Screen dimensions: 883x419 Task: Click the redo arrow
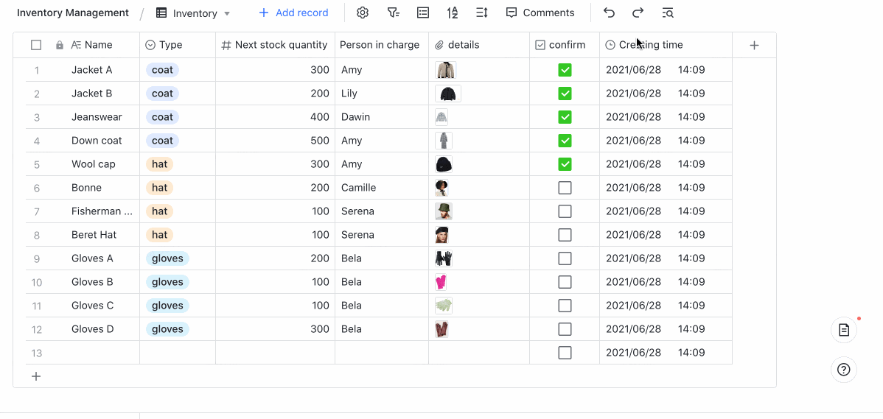[x=638, y=13]
